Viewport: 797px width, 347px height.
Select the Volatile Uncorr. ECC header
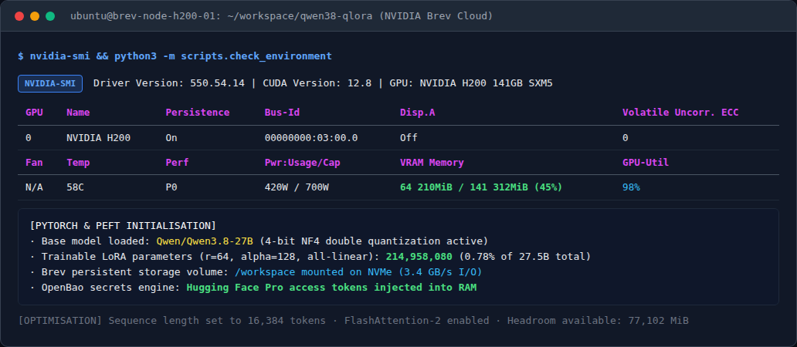[680, 113]
